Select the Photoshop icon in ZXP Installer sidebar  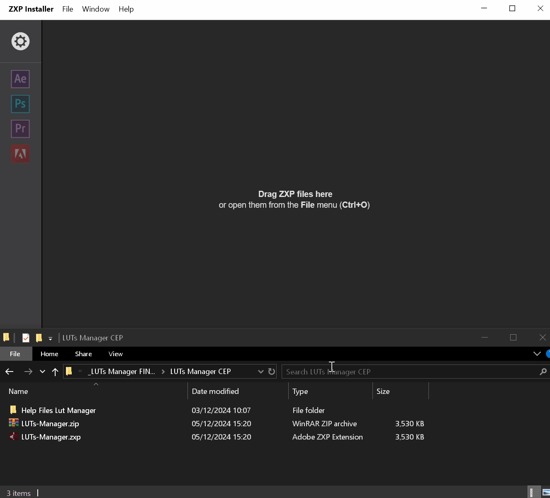click(20, 104)
